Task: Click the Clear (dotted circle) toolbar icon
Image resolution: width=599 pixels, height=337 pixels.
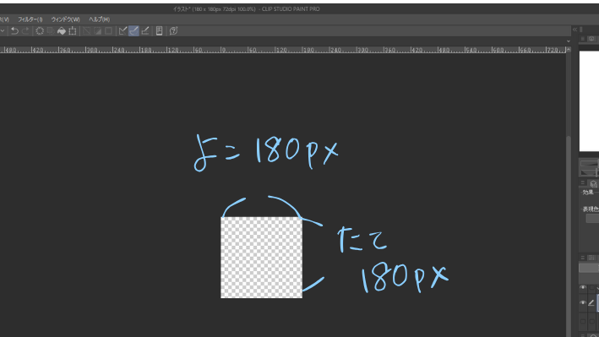Action: [x=40, y=31]
